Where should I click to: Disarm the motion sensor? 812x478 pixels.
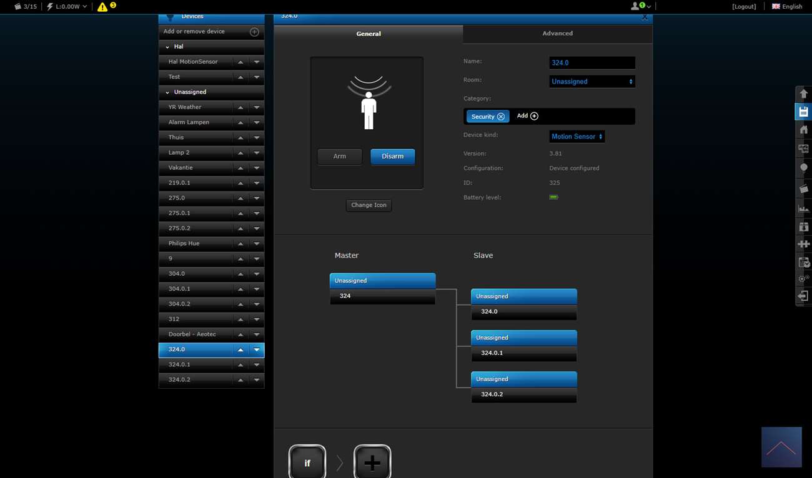click(x=392, y=157)
